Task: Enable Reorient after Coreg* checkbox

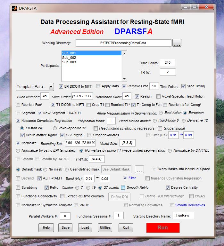Action: [165, 105]
